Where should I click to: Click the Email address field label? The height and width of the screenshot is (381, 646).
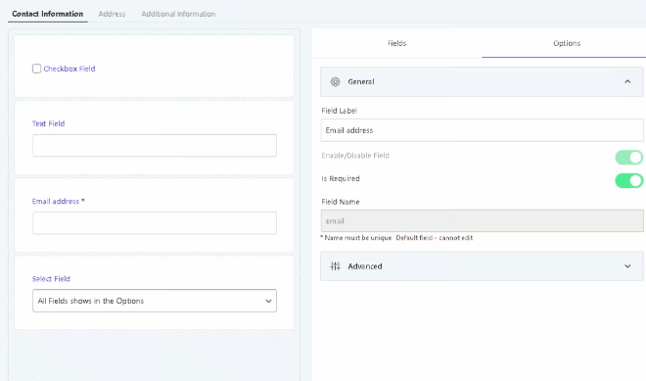coord(56,201)
